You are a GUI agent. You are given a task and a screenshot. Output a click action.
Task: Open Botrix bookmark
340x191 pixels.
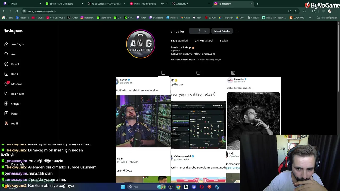[x=197, y=18]
